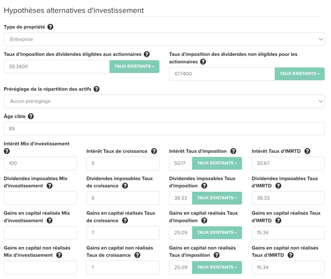Click Taux existants next to 38.33 dividend tax
The image size is (331, 279).
pyautogui.click(x=217, y=198)
